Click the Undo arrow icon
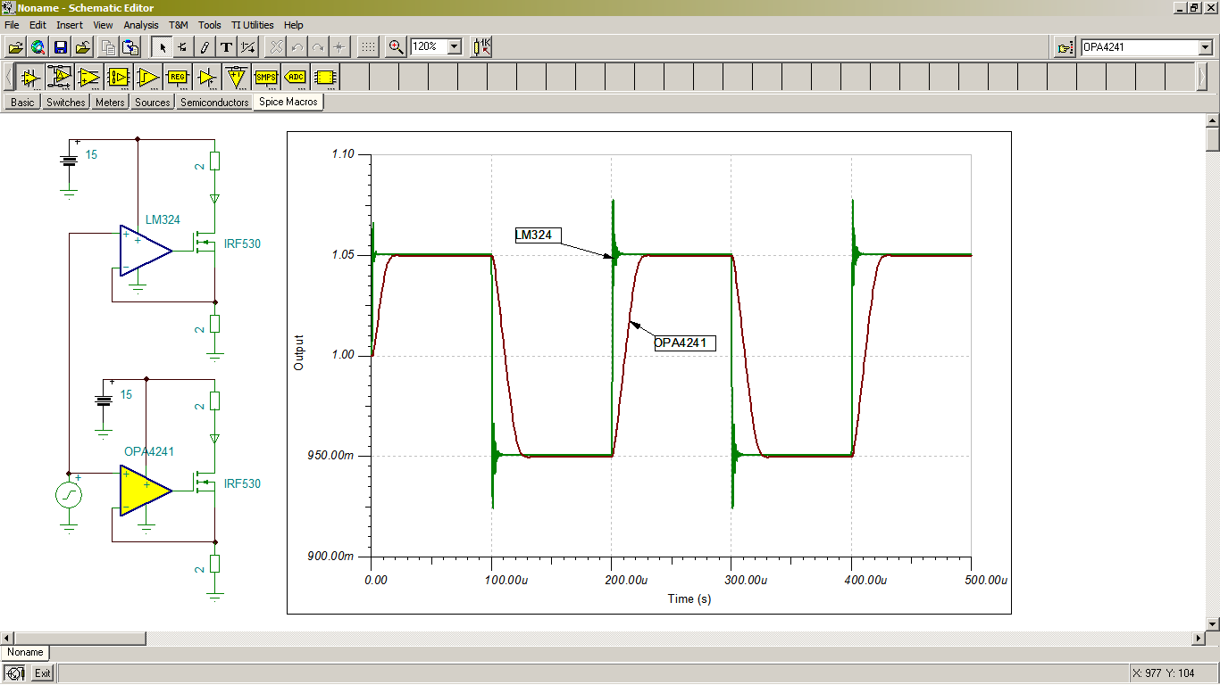The height and width of the screenshot is (685, 1220). pyautogui.click(x=297, y=47)
